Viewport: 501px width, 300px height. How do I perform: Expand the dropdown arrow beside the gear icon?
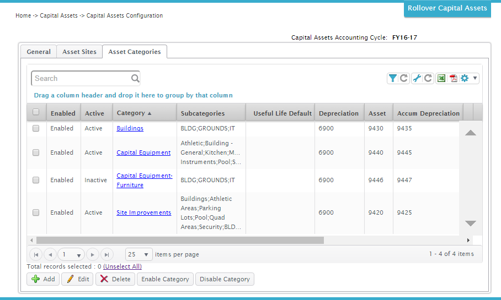(475, 78)
